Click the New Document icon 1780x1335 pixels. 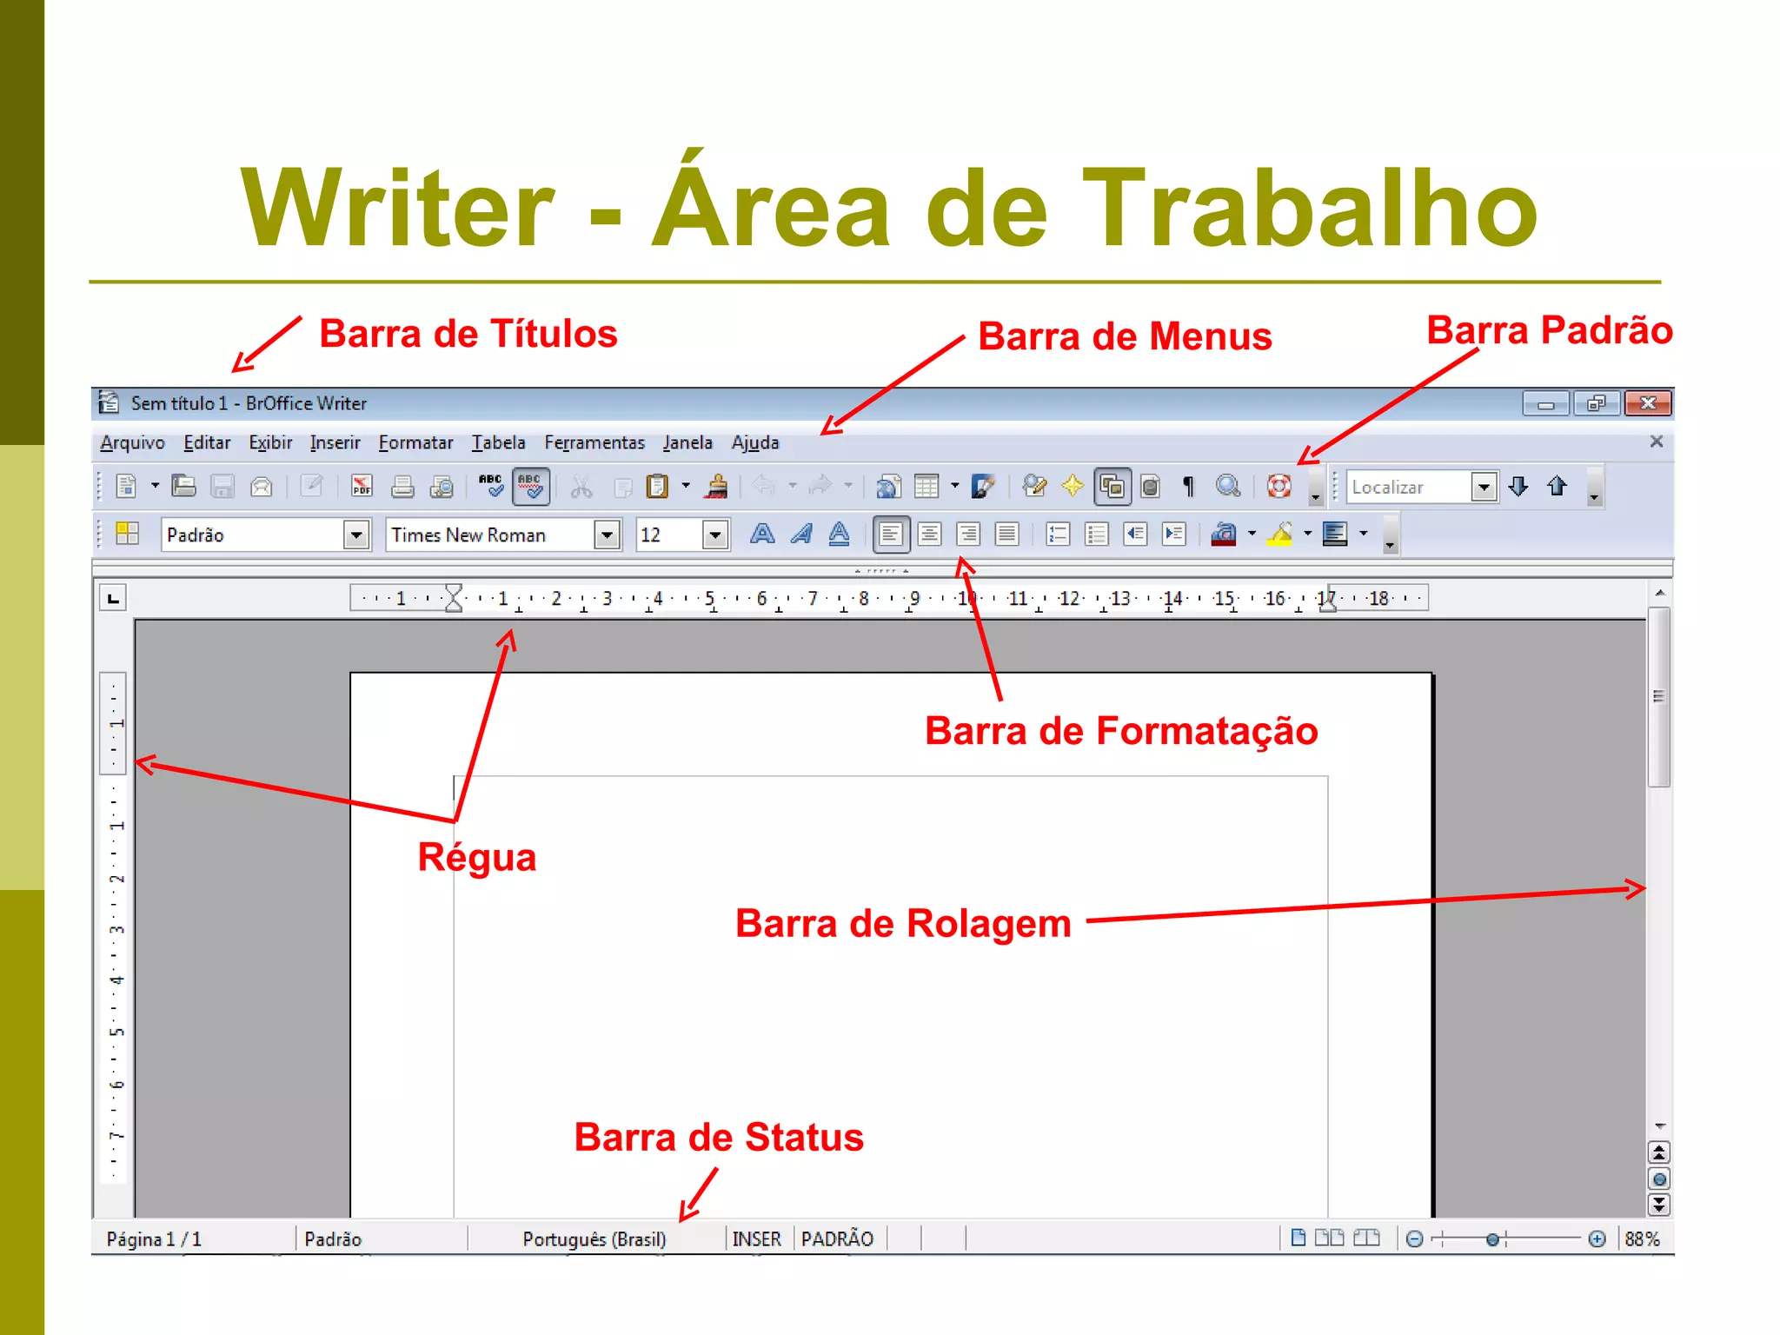[127, 486]
